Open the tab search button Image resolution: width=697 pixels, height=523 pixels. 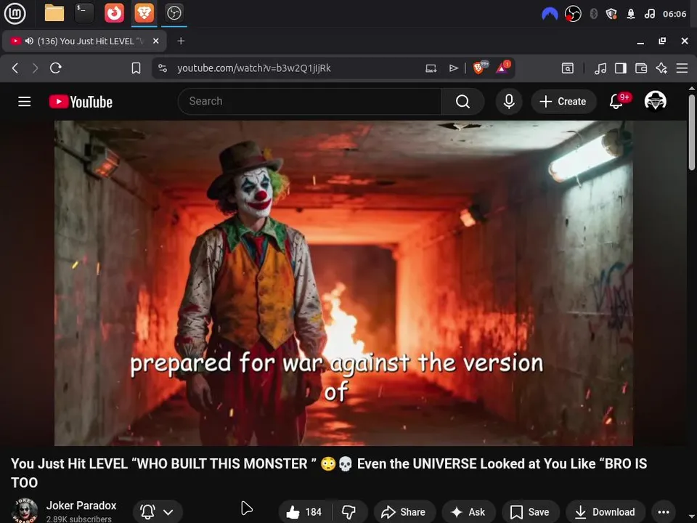568,68
